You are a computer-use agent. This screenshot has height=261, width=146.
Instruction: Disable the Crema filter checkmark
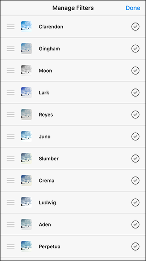135,180
